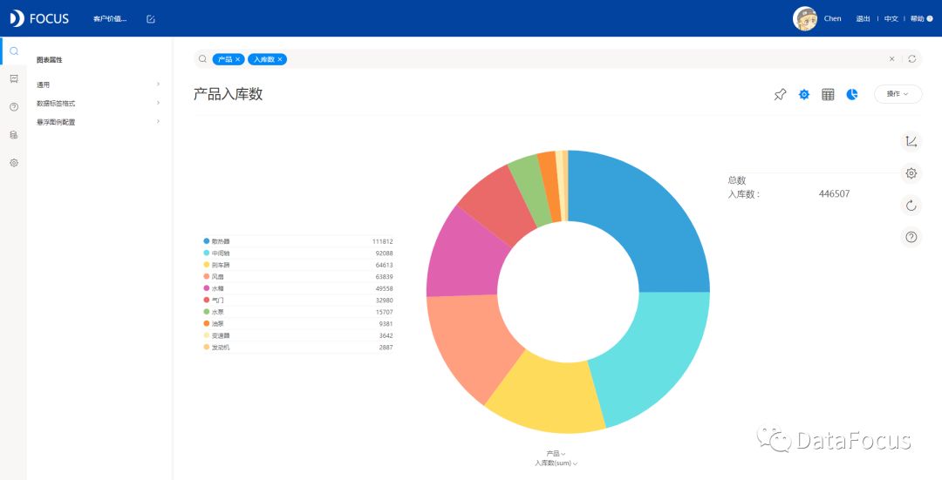Screen dimensions: 942x480
Task: Click the axis configuration icon on right
Action: tap(911, 142)
